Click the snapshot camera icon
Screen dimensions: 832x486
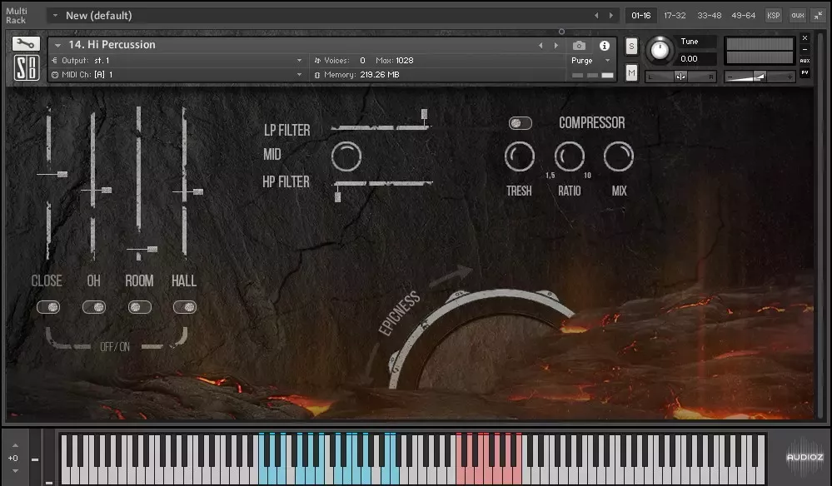(x=580, y=47)
